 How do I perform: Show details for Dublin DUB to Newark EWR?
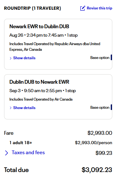[x=24, y=108]
